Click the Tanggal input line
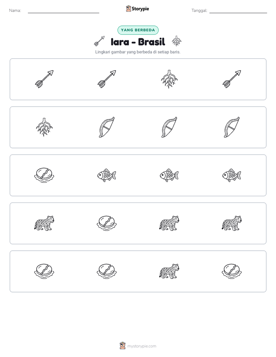The image size is (276, 357). tap(238, 11)
